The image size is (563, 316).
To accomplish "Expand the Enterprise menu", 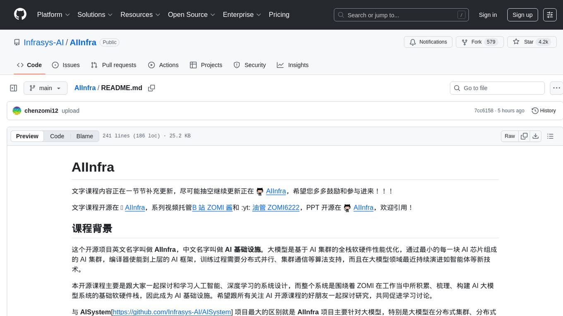I will pyautogui.click(x=242, y=14).
